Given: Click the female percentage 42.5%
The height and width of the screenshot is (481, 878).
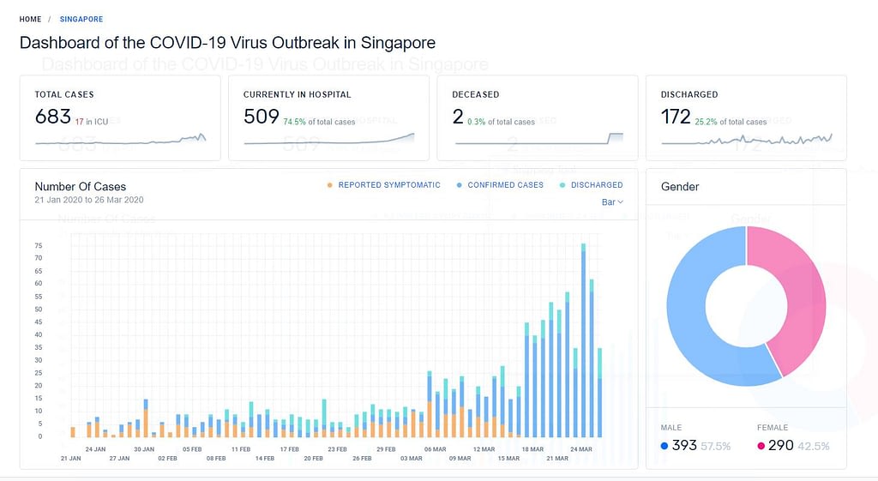Looking at the screenshot, I should (x=814, y=447).
